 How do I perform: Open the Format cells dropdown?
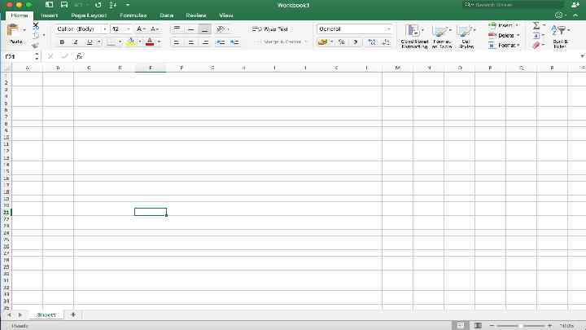pyautogui.click(x=504, y=46)
